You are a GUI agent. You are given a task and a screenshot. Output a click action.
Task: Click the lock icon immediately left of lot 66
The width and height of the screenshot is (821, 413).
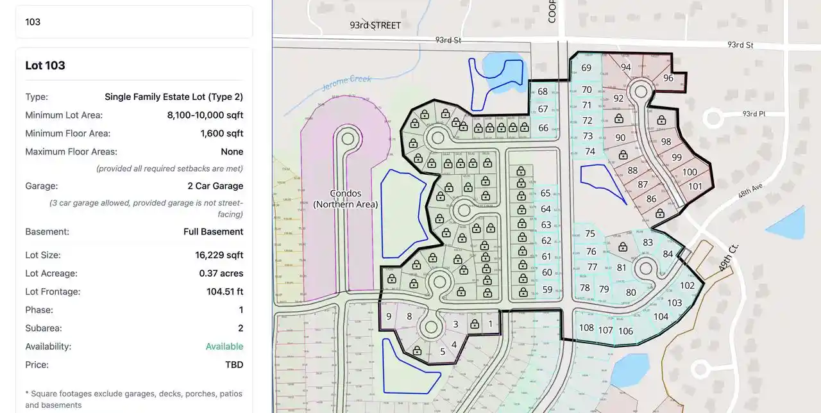(x=524, y=127)
